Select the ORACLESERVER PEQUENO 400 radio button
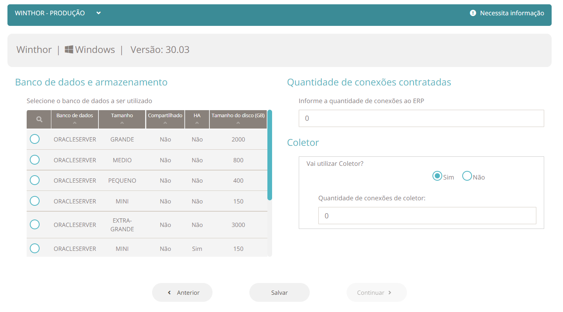This screenshot has width=563, height=312. [35, 180]
